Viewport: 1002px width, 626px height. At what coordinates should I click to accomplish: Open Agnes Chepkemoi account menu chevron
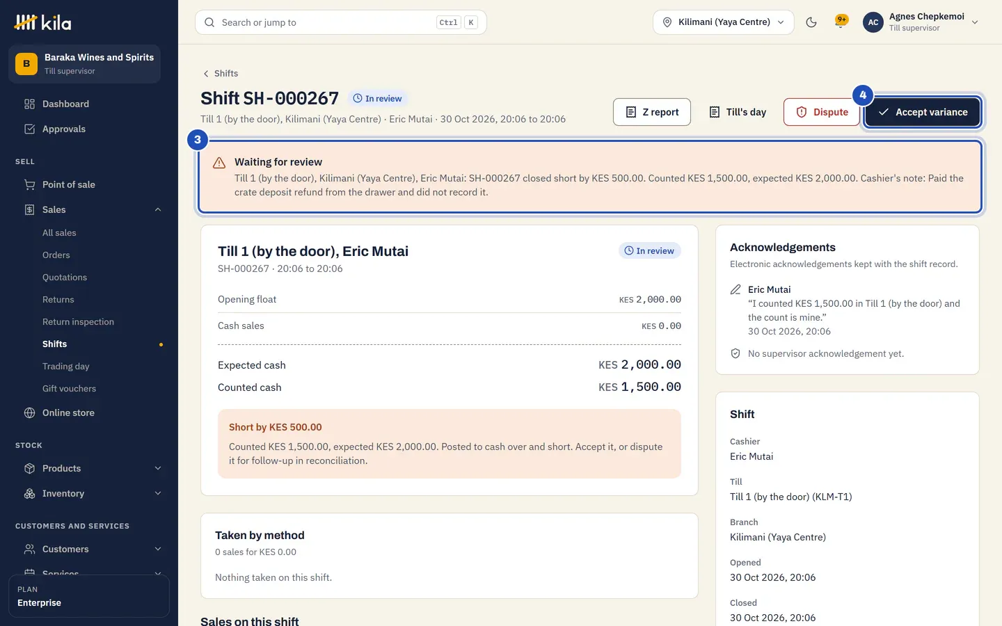pos(975,22)
